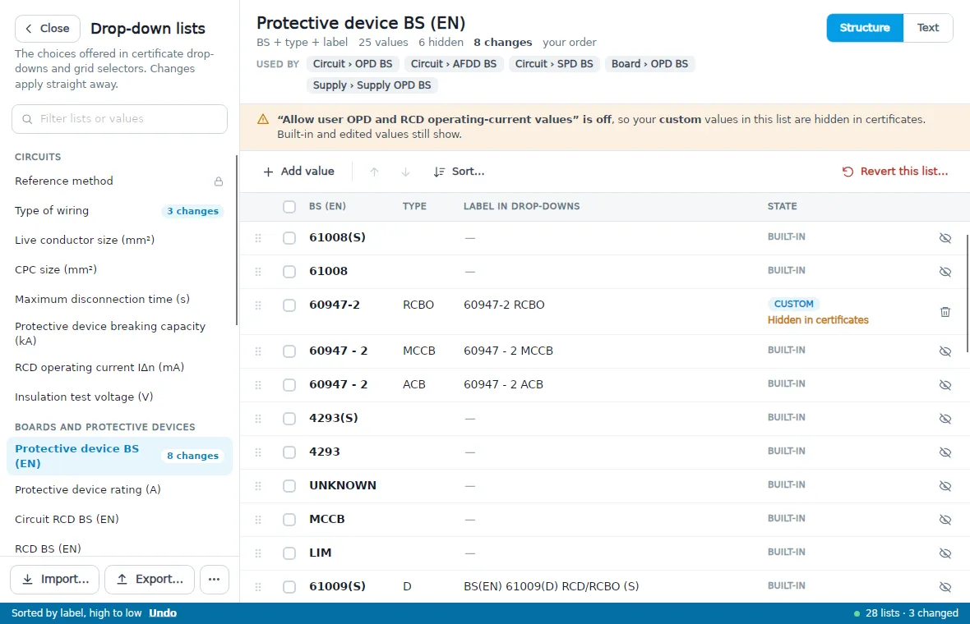Tick the checkbox for 60947 - 2 MCCB

coord(289,351)
